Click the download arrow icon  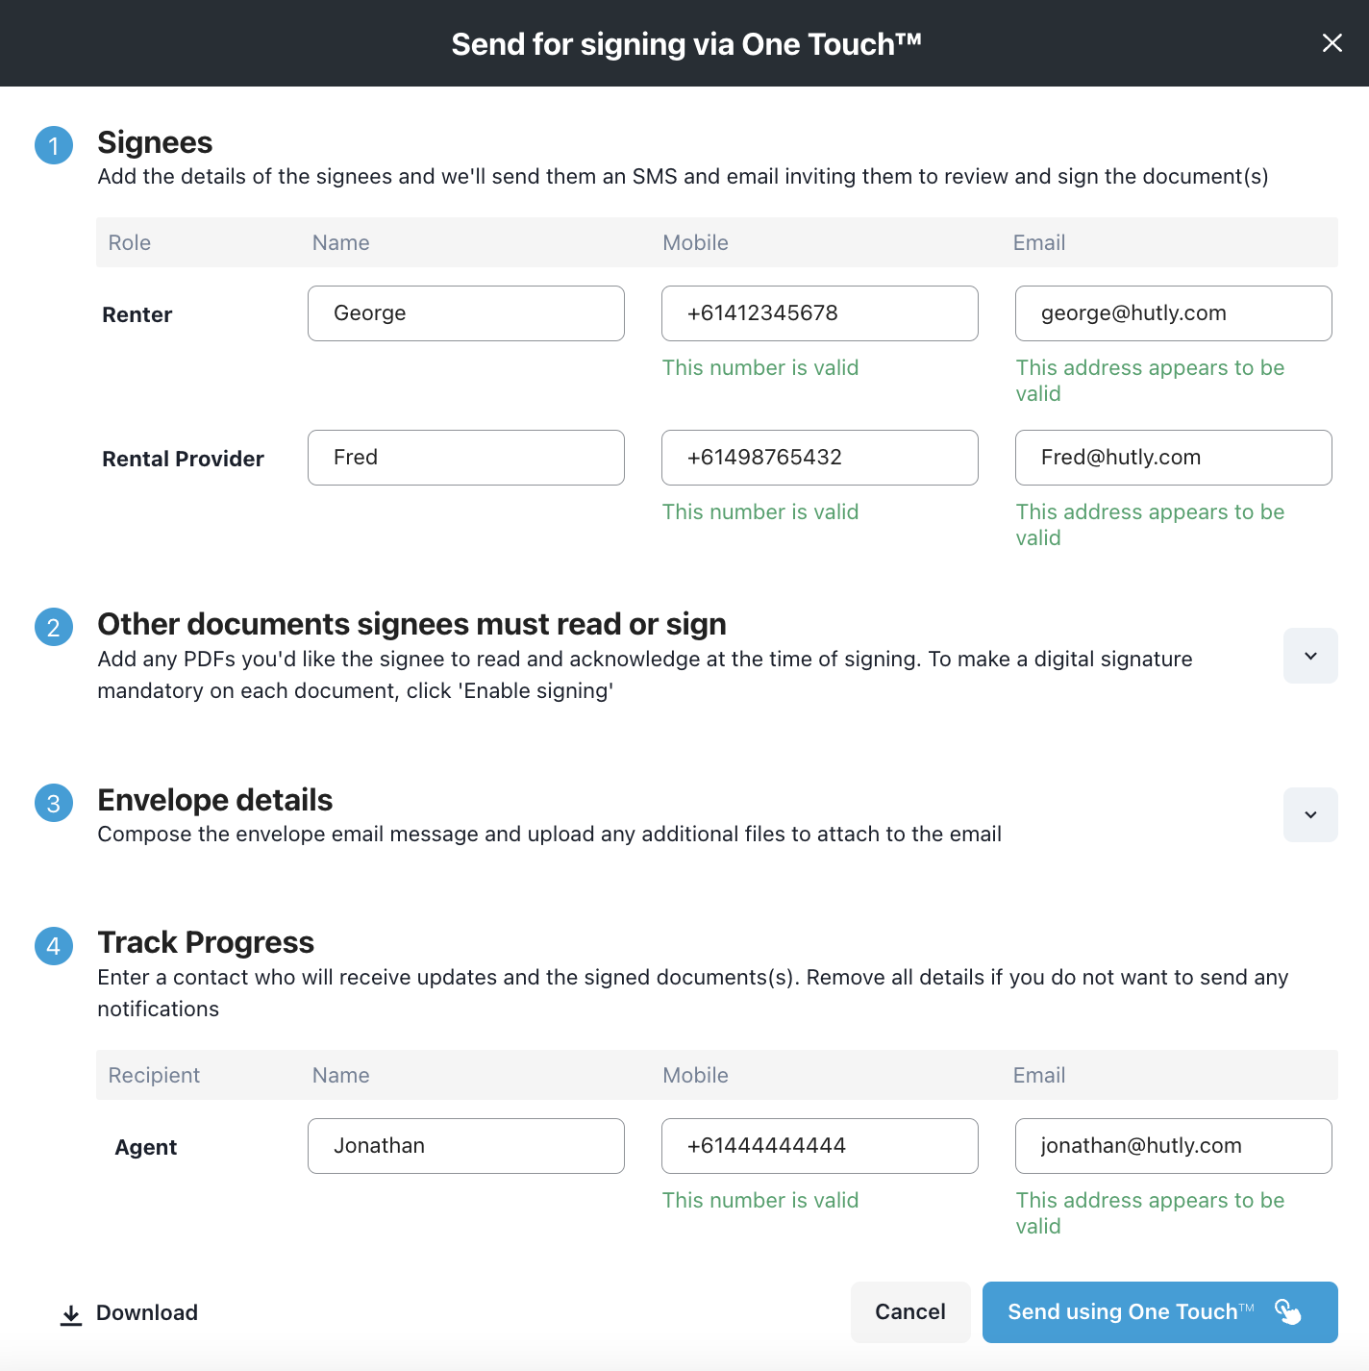pyautogui.click(x=71, y=1314)
